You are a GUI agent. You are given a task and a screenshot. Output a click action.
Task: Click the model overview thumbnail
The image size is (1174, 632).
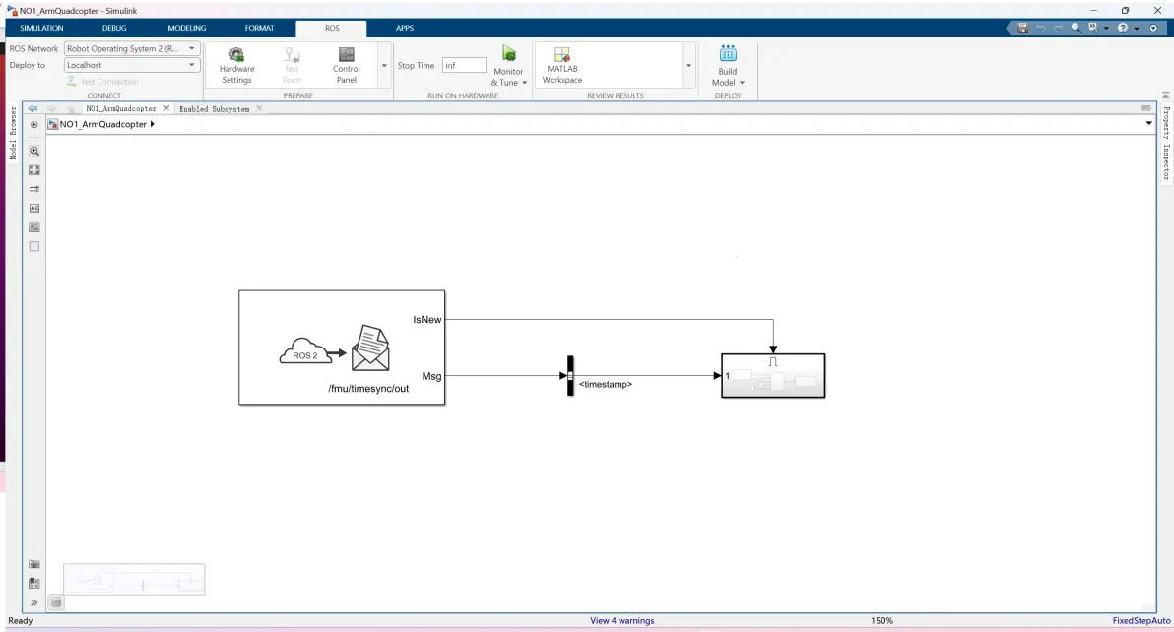coord(134,580)
